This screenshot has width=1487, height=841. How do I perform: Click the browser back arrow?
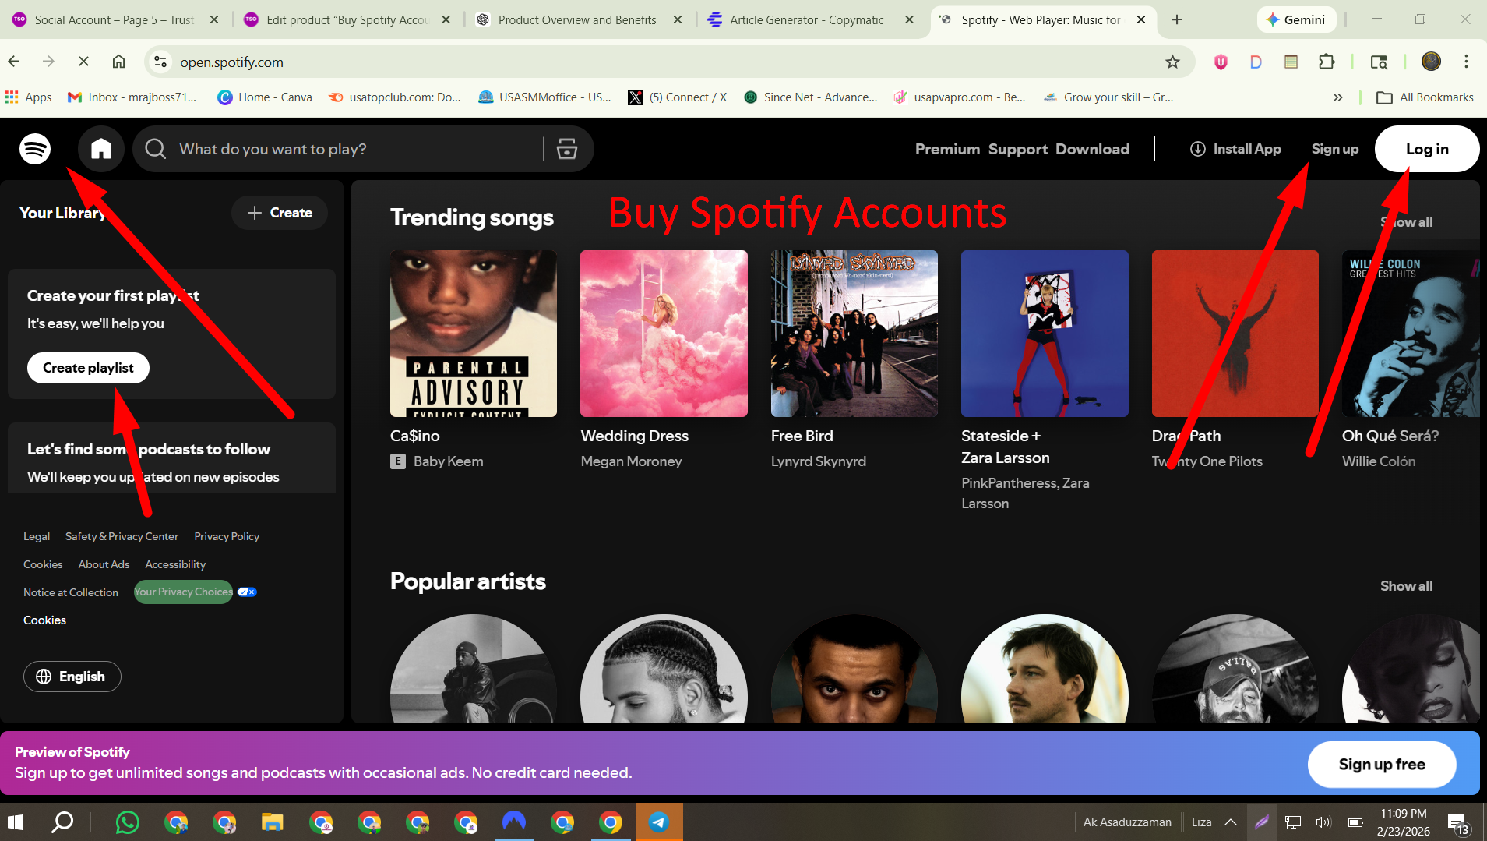pyautogui.click(x=14, y=62)
